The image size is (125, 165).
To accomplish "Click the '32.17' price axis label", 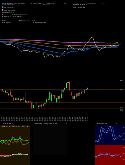I will pyautogui.click(x=121, y=80).
